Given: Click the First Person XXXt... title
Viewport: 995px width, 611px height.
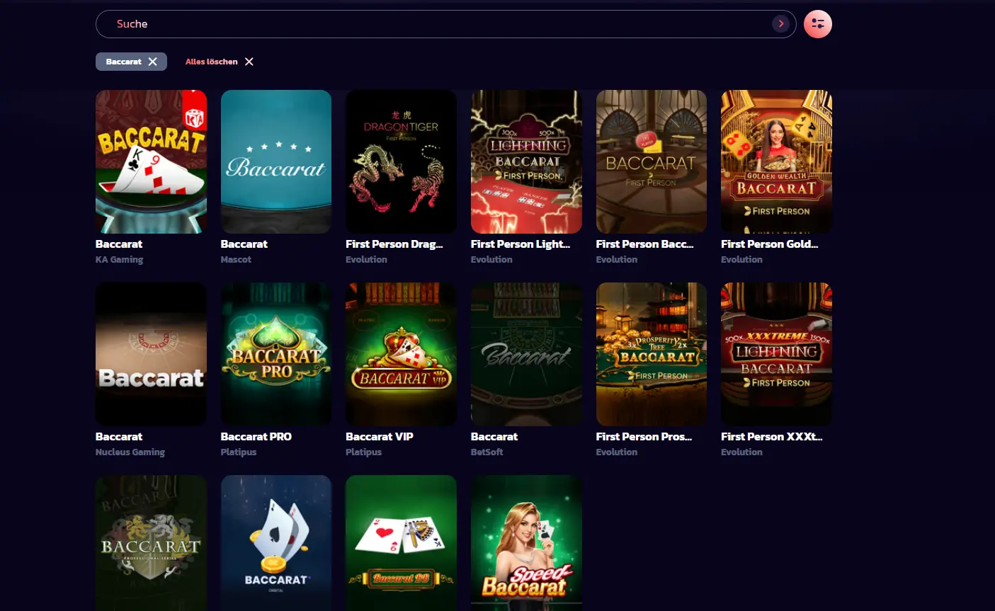Looking at the screenshot, I should 772,437.
